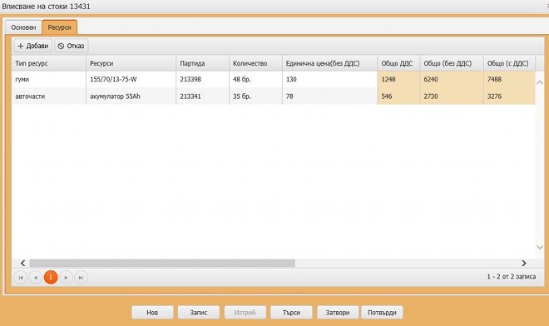The width and height of the screenshot is (549, 326).
Task: Click the Партида column header
Action: point(203,63)
